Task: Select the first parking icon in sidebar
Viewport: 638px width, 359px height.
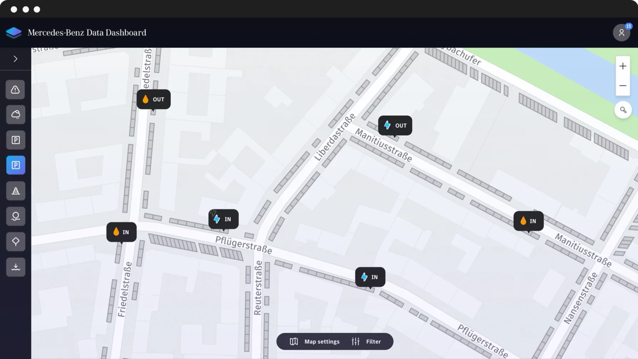Action: [15, 140]
